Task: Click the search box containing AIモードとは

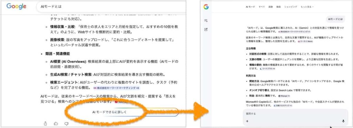Action: 111,7
